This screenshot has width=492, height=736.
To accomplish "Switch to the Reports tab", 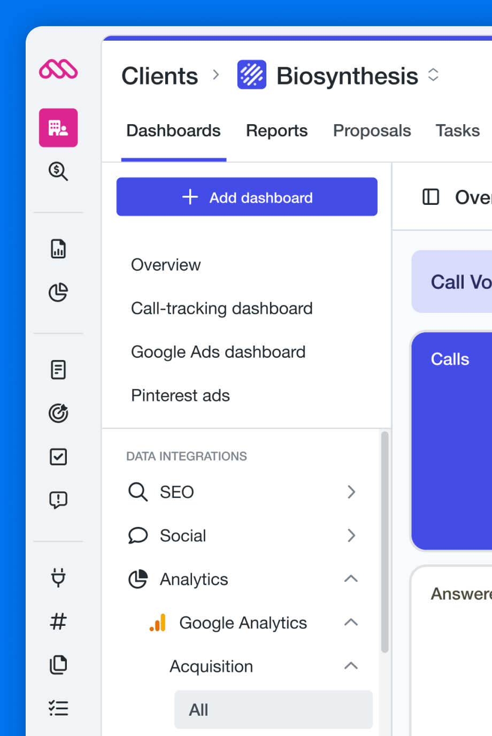I will click(276, 131).
